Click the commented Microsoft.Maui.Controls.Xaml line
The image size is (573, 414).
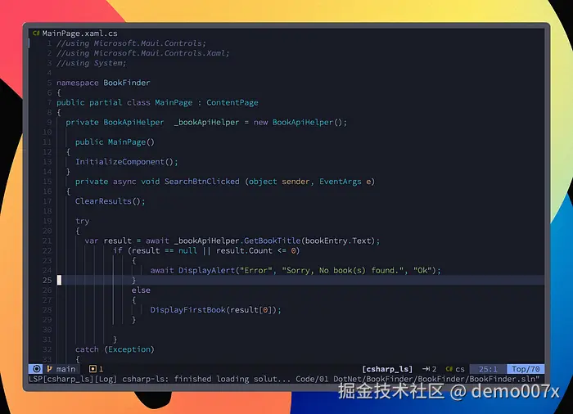pyautogui.click(x=143, y=53)
